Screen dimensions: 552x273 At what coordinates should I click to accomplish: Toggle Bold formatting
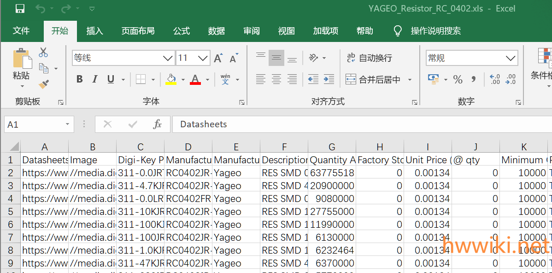coord(79,79)
